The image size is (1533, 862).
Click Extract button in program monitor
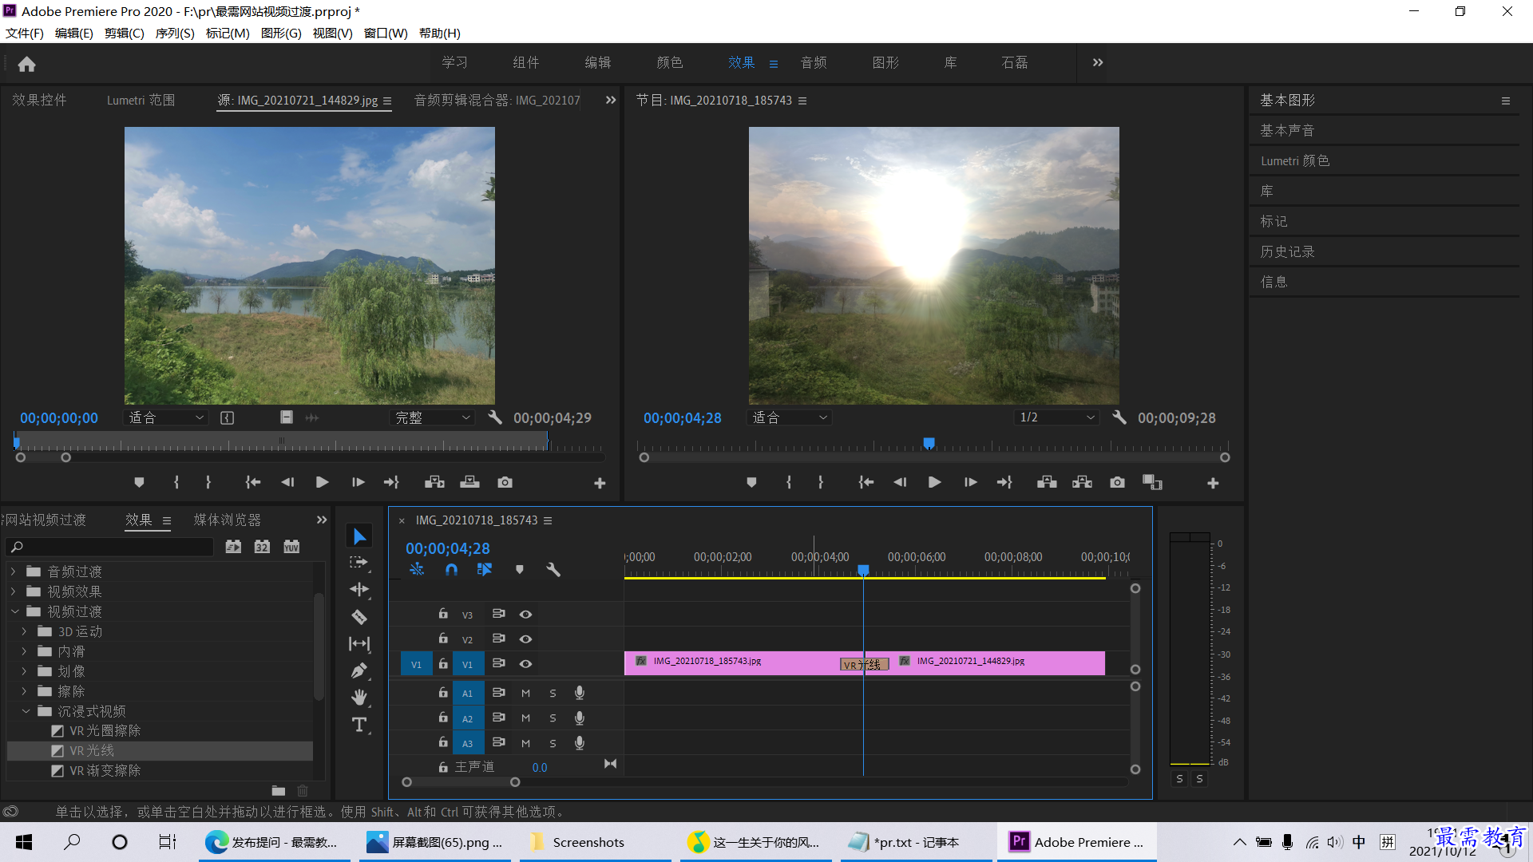(x=1082, y=482)
